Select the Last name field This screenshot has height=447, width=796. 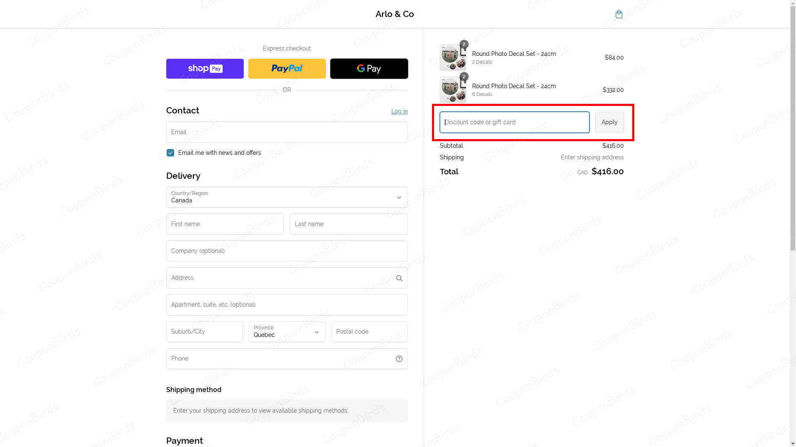tap(349, 224)
